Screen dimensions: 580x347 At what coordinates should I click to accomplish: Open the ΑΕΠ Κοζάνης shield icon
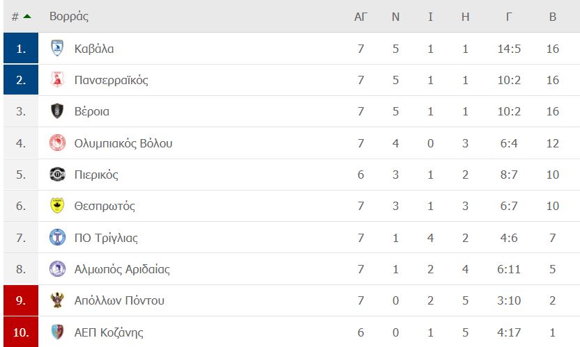click(x=57, y=332)
